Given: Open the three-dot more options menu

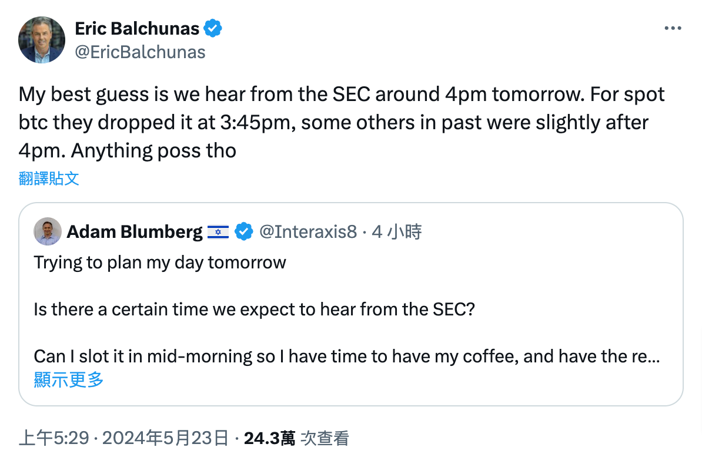Looking at the screenshot, I should (673, 28).
